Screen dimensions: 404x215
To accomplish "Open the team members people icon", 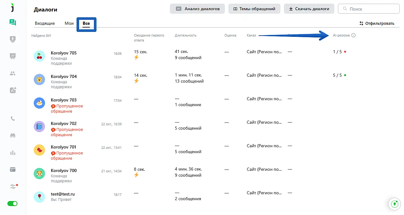I will pos(13,73).
